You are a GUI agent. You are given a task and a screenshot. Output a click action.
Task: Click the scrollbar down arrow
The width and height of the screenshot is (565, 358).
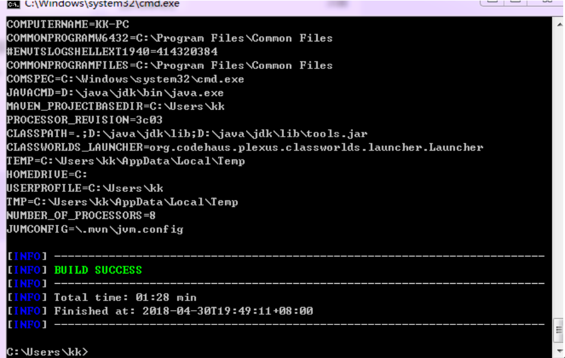560,350
